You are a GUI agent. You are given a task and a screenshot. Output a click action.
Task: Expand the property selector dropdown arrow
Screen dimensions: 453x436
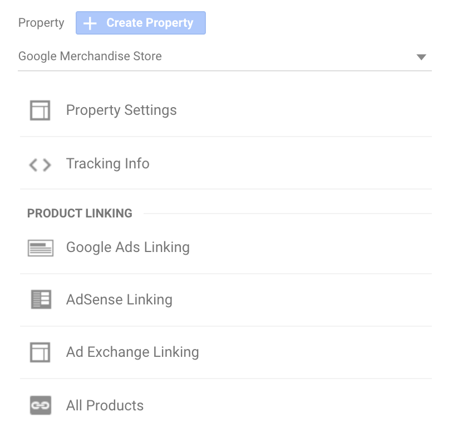point(421,57)
